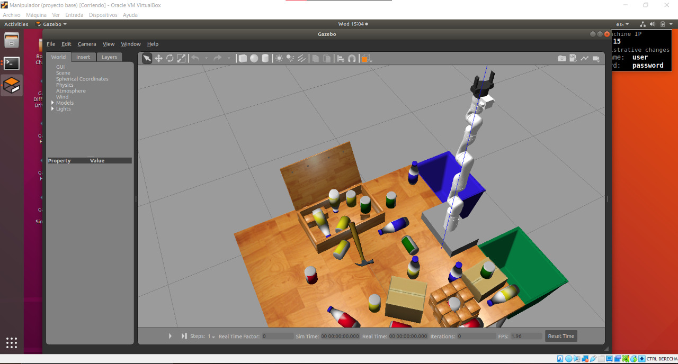
Task: Toggle the snap magnet tool
Action: [352, 59]
